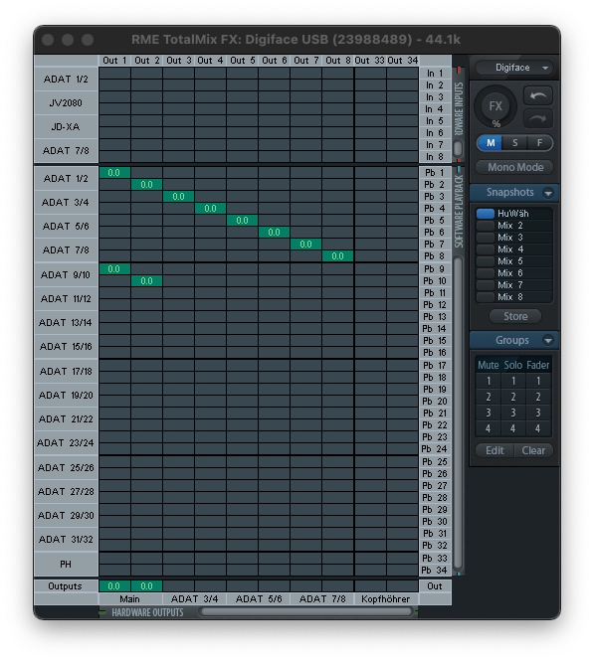The height and width of the screenshot is (661, 594).
Task: Click the Hardware Inputs vertical scrollbar
Action: pyautogui.click(x=458, y=148)
